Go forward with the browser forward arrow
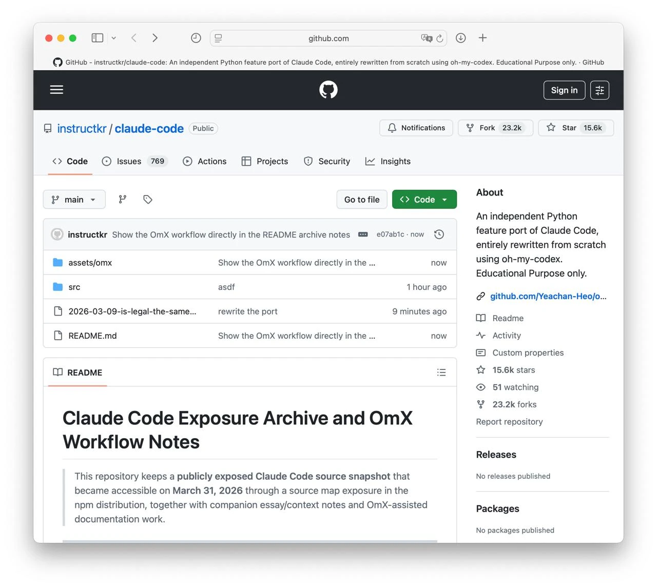 coord(155,38)
